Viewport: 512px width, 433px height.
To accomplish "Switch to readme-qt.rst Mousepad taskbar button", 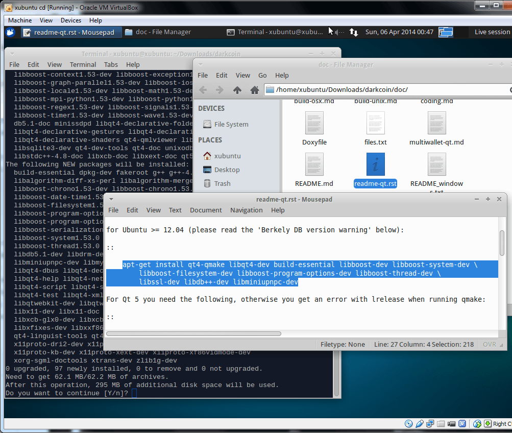I will [x=71, y=32].
